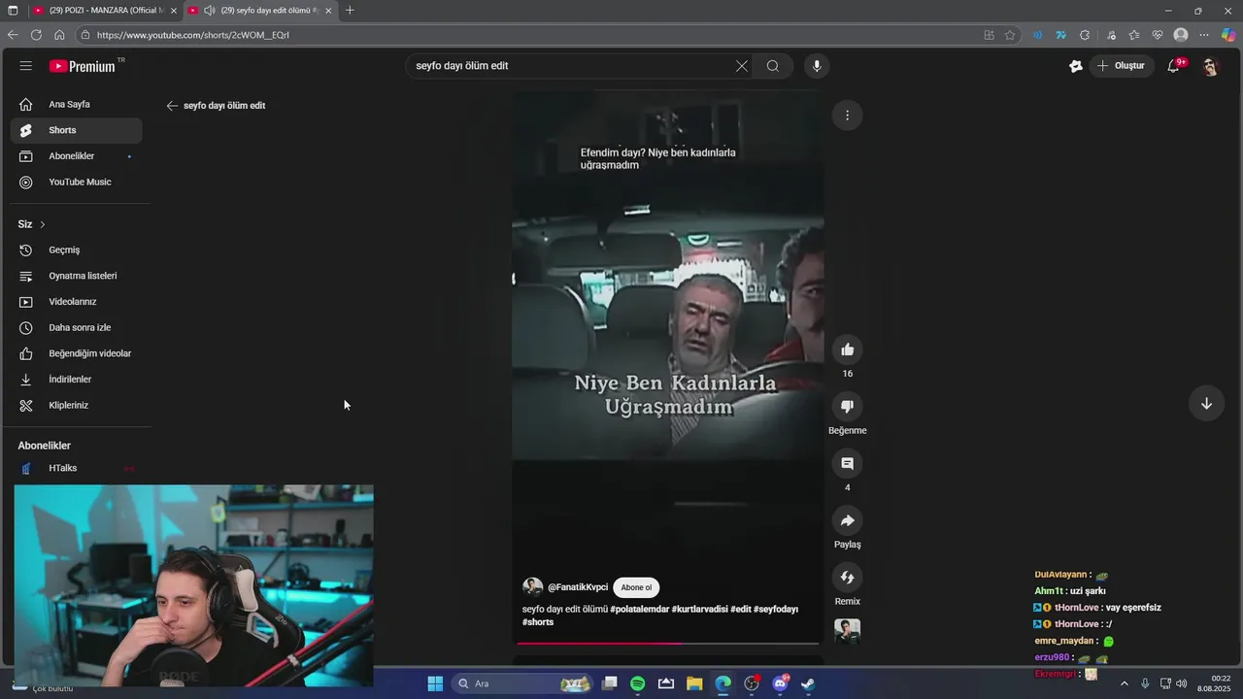Dislike the Short with Beğenme button
The height and width of the screenshot is (699, 1243).
848,407
